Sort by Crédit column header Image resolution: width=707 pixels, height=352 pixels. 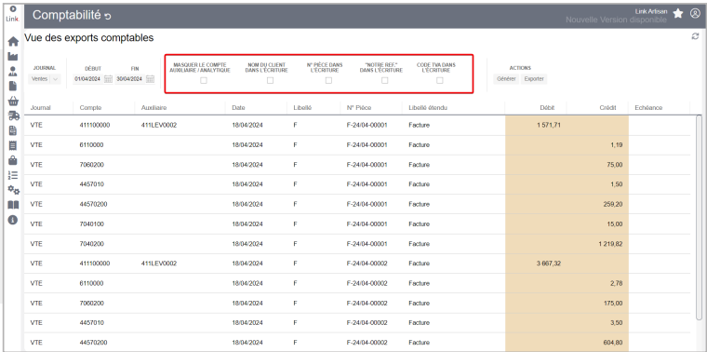pyautogui.click(x=608, y=108)
